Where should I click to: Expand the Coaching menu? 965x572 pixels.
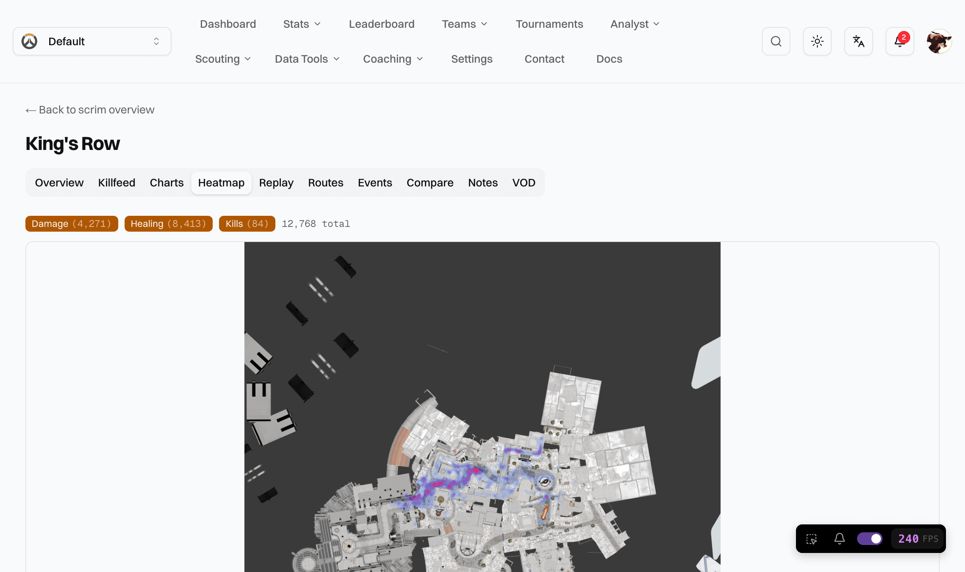[x=393, y=59]
